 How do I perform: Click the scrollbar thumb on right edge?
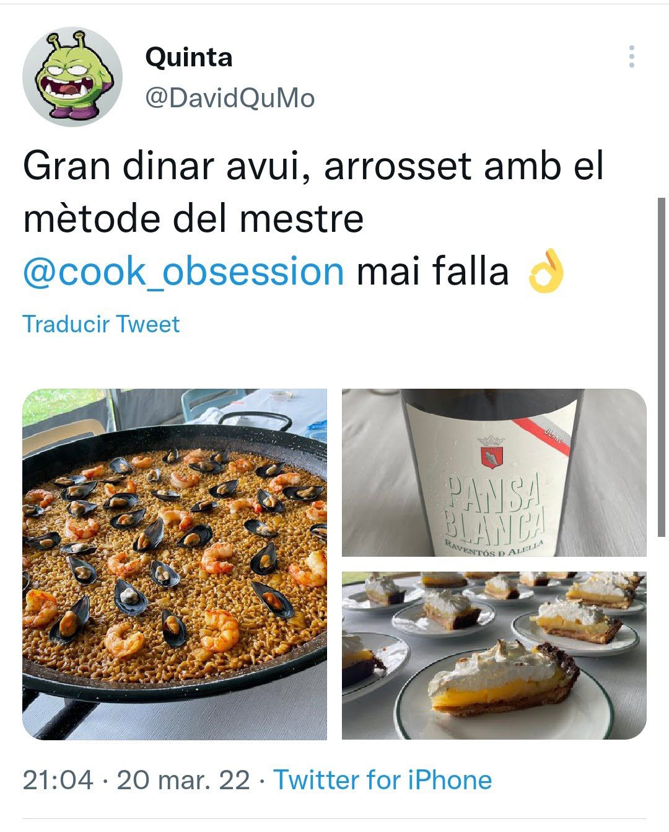click(x=662, y=367)
